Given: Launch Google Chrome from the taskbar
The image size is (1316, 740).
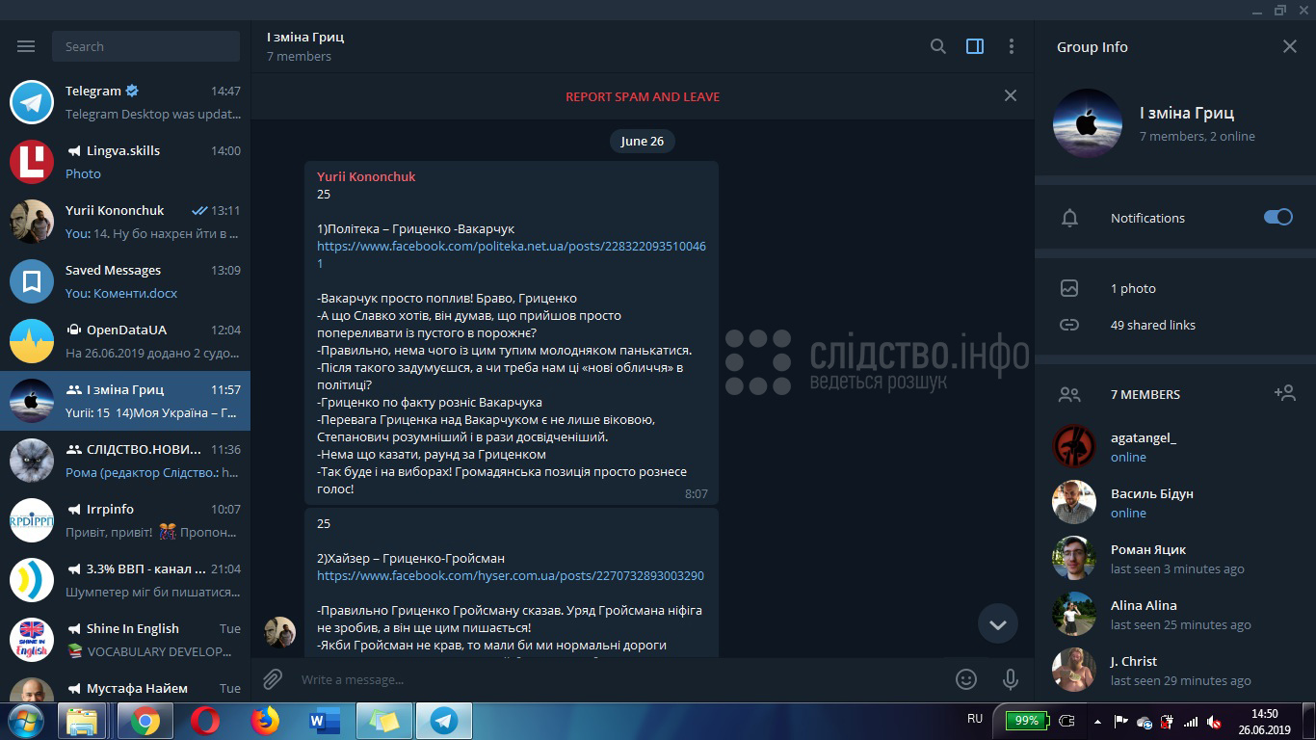Looking at the screenshot, I should click(x=145, y=721).
